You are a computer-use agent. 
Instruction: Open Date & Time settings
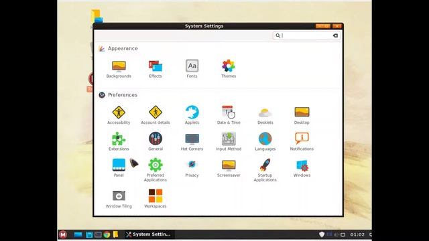(229, 115)
